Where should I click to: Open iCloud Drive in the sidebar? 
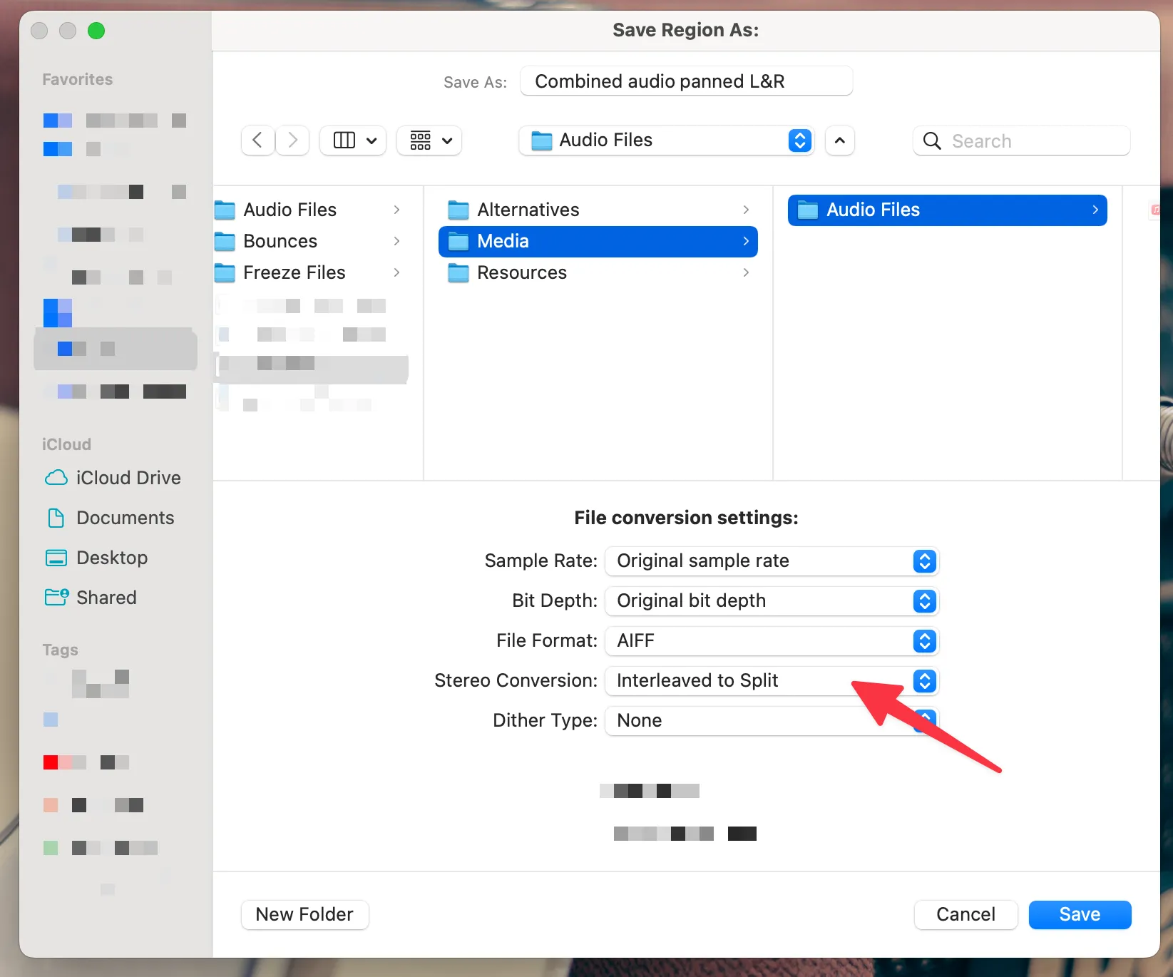click(128, 478)
